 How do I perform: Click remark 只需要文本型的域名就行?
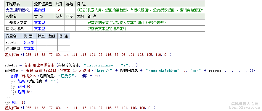(107, 29)
